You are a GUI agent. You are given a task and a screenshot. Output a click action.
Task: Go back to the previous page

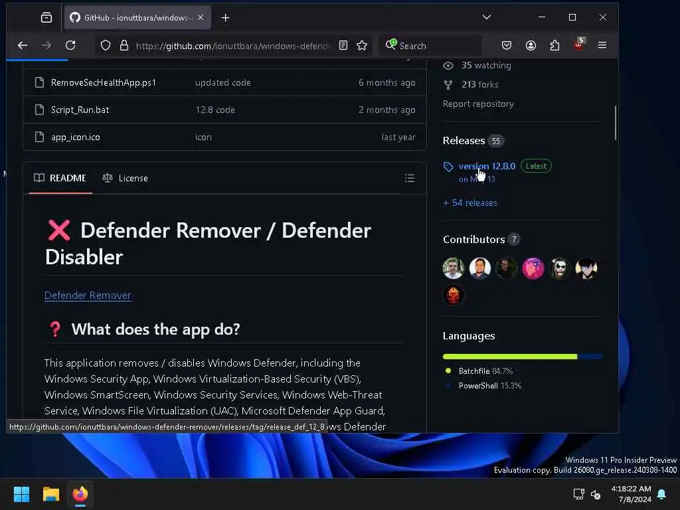(x=23, y=45)
